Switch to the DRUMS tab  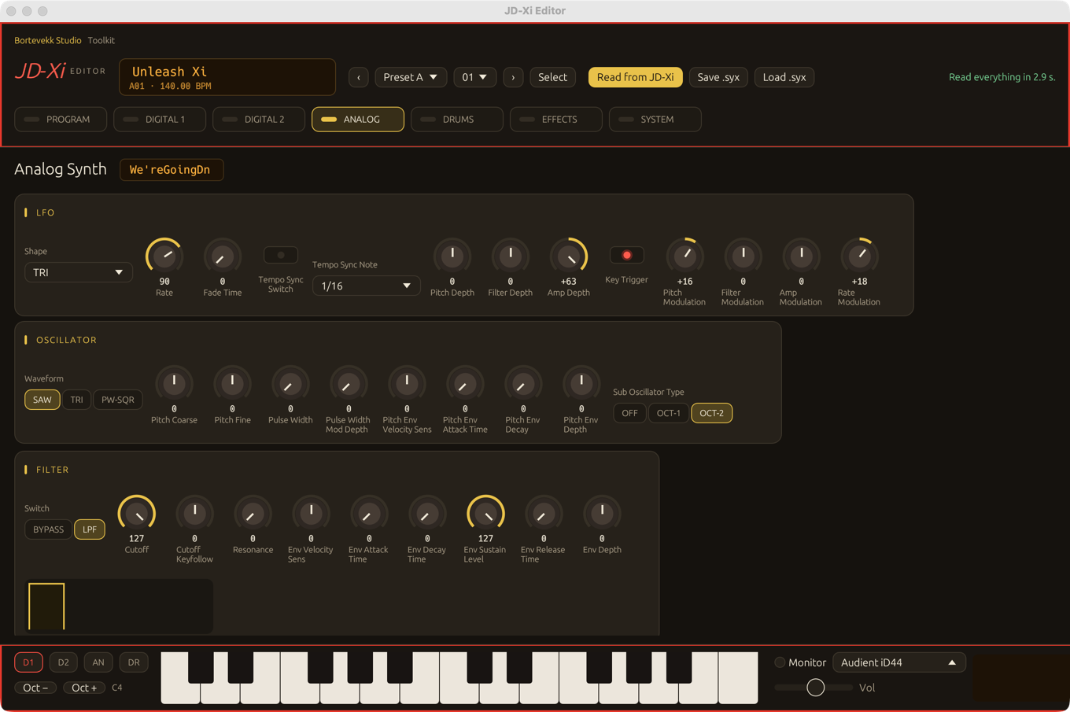tap(457, 120)
